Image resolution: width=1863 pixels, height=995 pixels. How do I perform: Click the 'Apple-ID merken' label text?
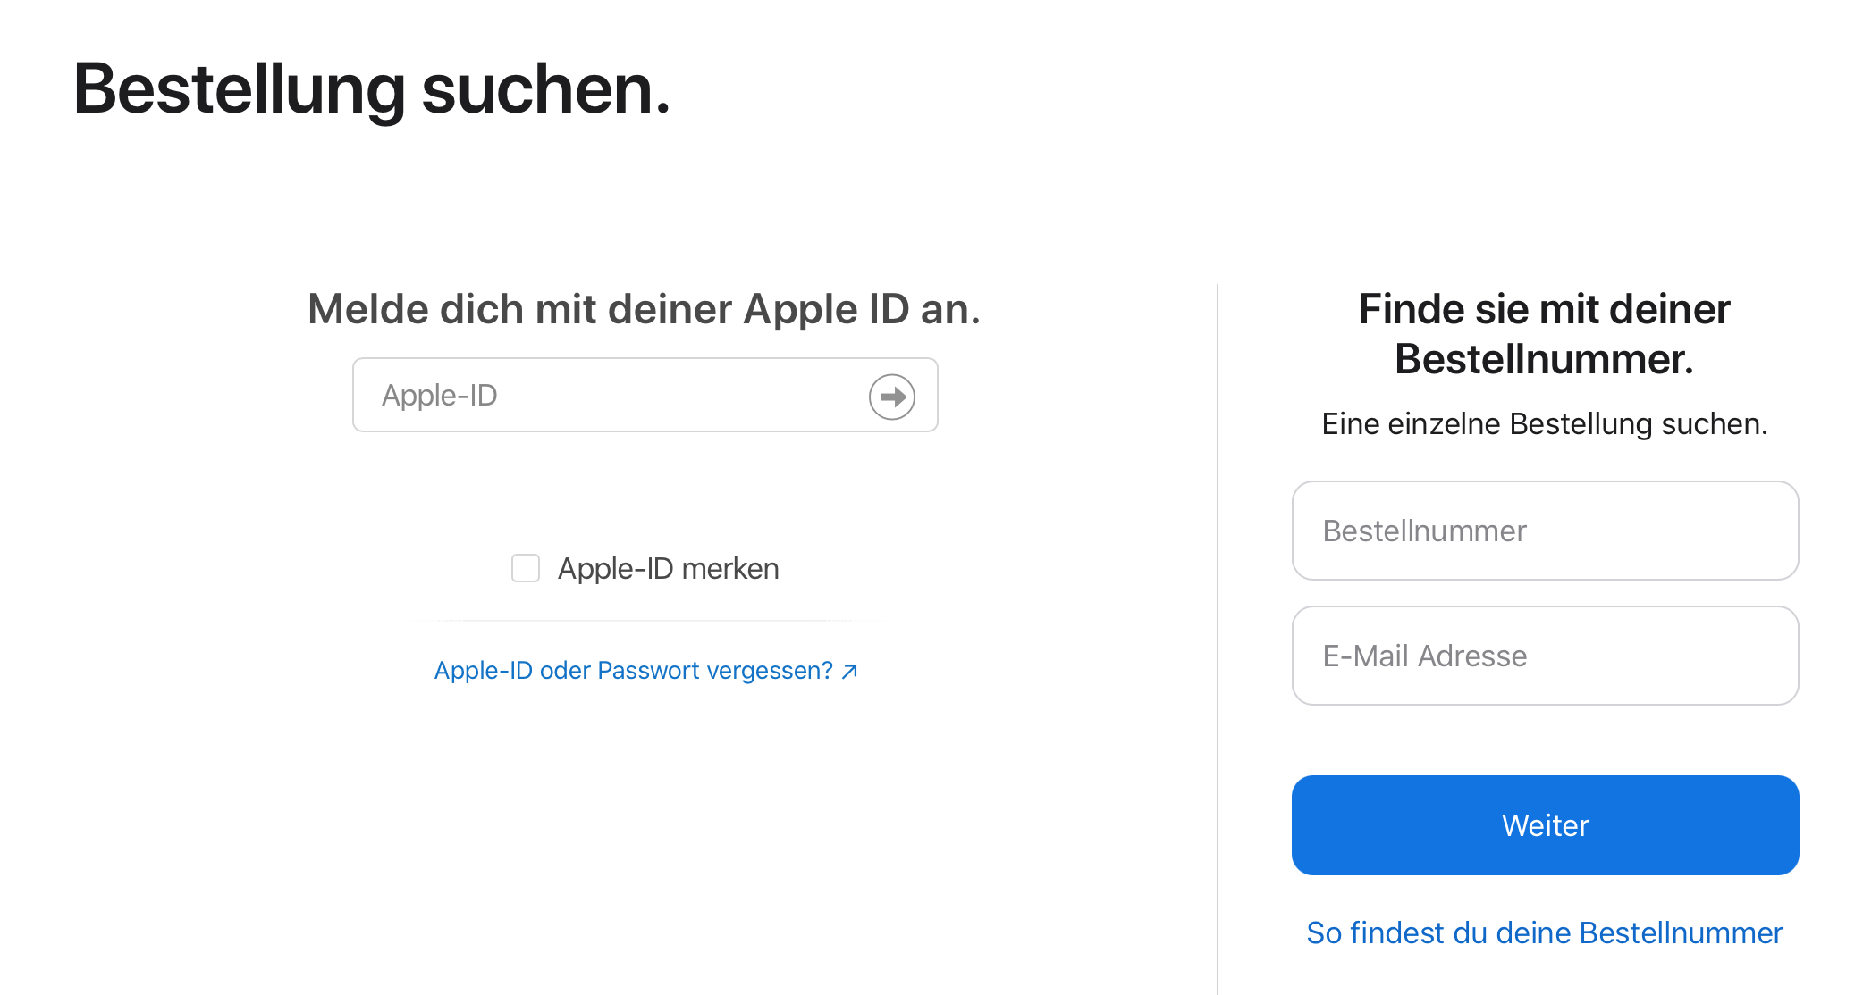(668, 569)
